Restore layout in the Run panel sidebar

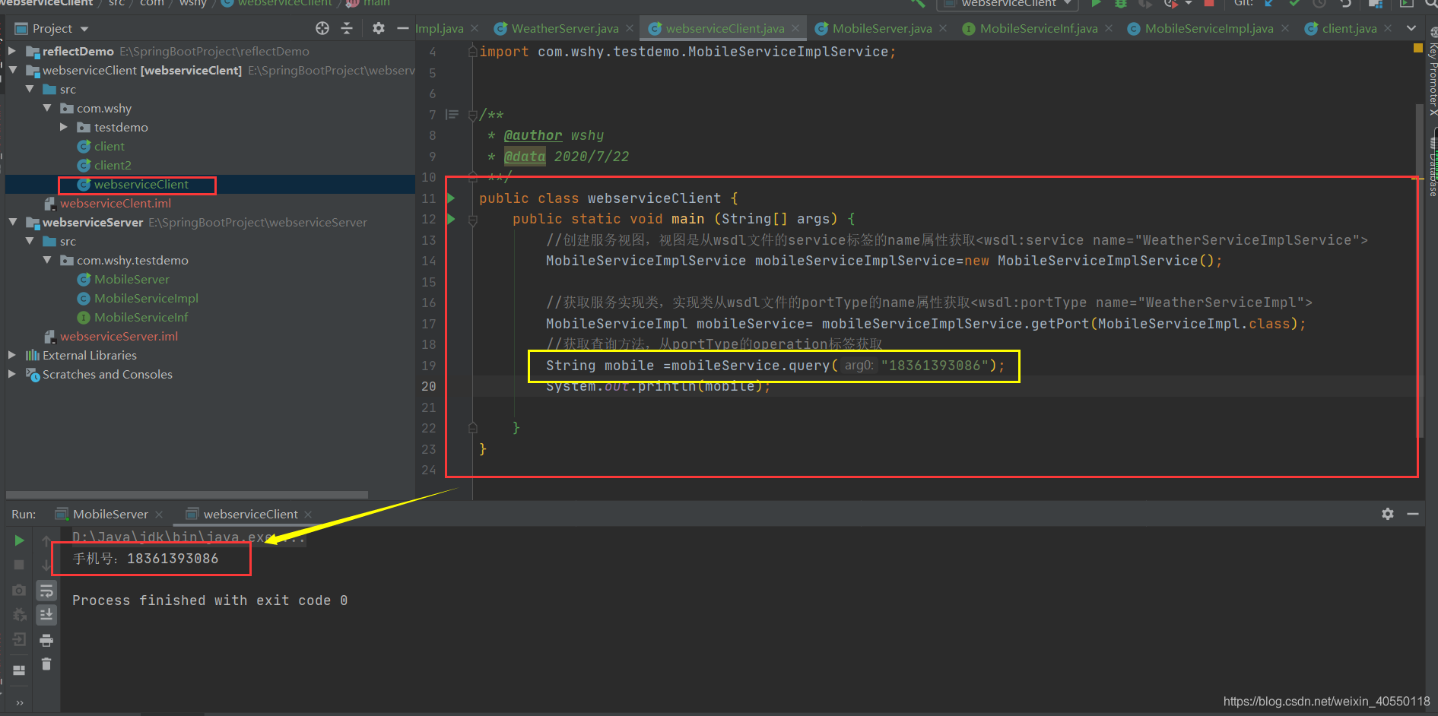point(20,670)
